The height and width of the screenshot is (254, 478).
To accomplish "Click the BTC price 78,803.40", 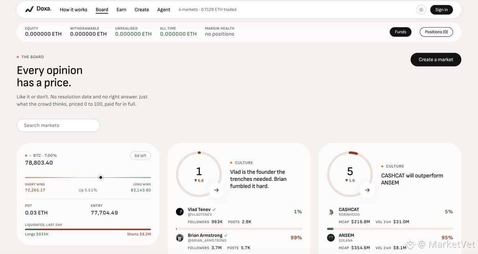I will tap(39, 163).
